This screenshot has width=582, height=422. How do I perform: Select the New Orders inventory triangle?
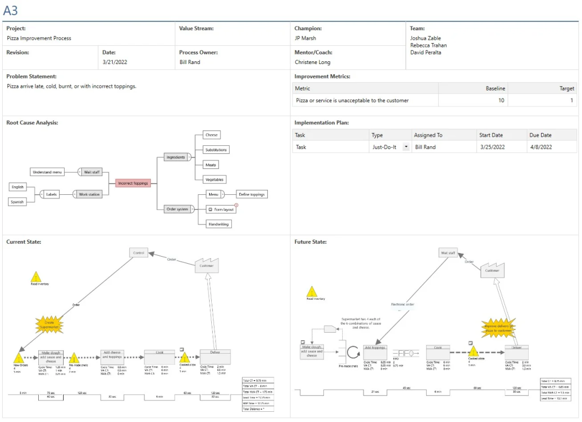click(18, 358)
